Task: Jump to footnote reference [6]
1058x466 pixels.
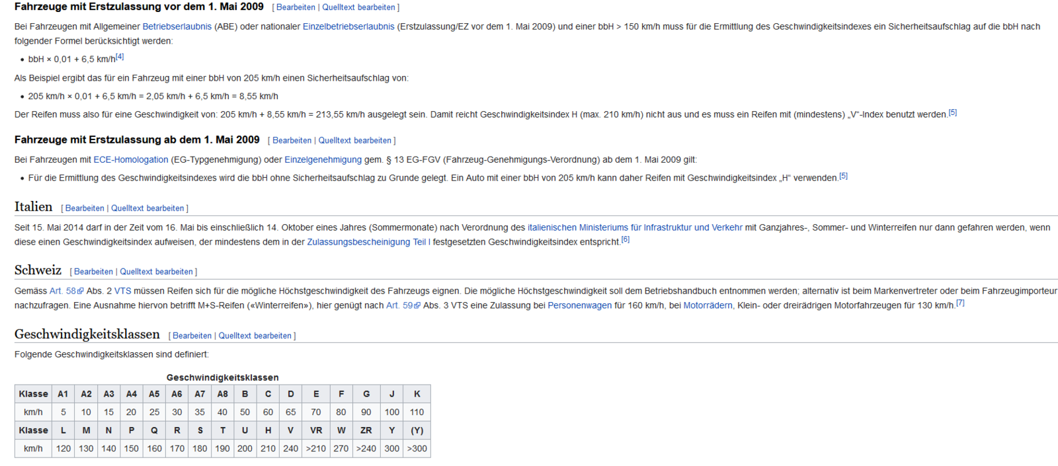Action: coord(625,240)
